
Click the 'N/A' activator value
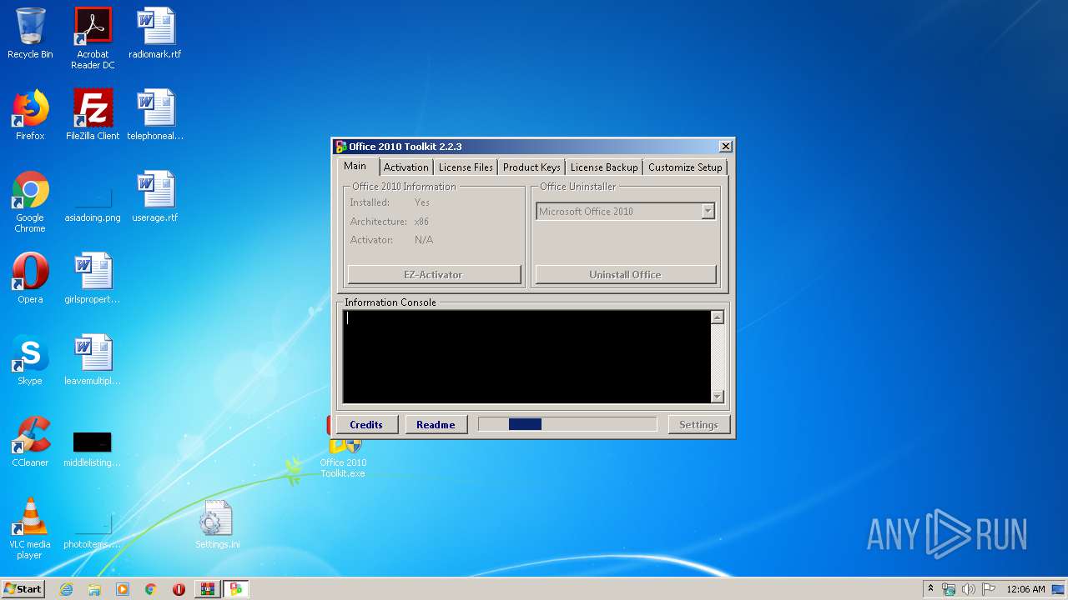[x=424, y=240]
